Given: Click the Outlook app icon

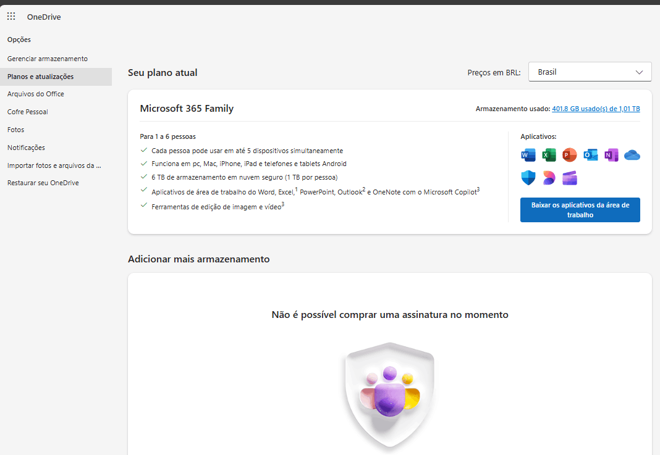Looking at the screenshot, I should click(x=591, y=155).
